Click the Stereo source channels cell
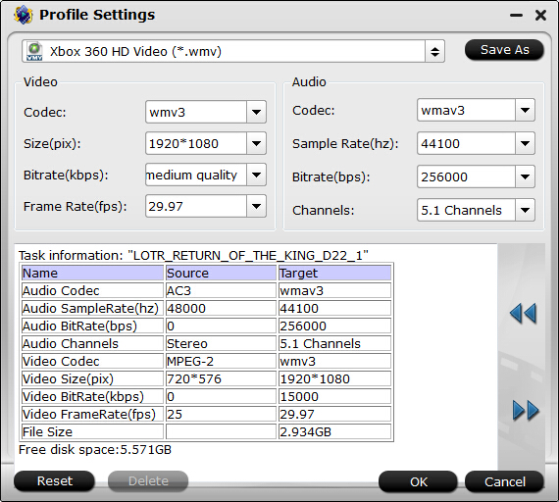 (221, 343)
